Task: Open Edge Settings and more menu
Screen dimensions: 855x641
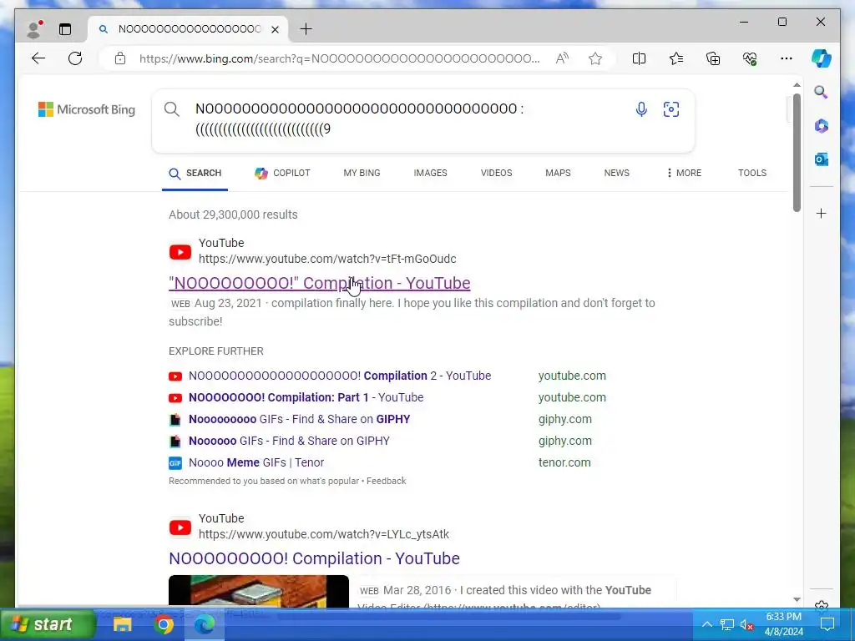Action: pyautogui.click(x=787, y=58)
